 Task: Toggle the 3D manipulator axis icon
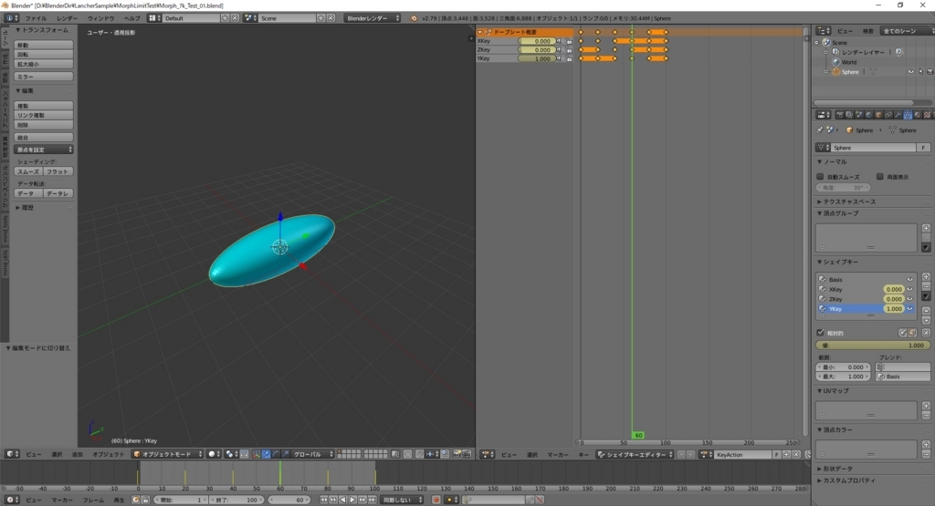click(256, 454)
